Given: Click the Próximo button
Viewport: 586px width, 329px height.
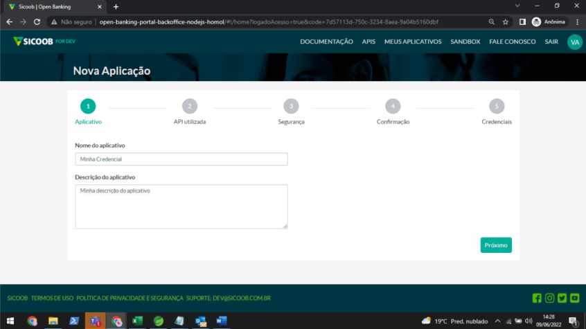Looking at the screenshot, I should [x=496, y=245].
